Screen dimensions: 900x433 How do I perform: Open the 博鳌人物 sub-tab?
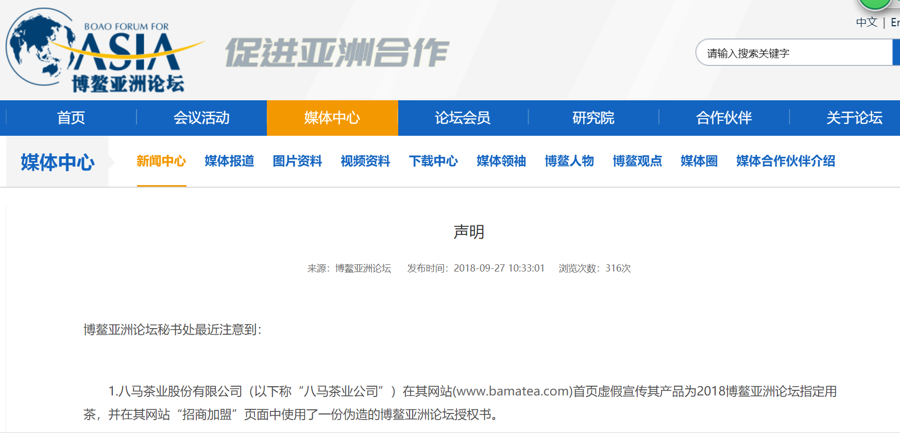click(x=569, y=161)
